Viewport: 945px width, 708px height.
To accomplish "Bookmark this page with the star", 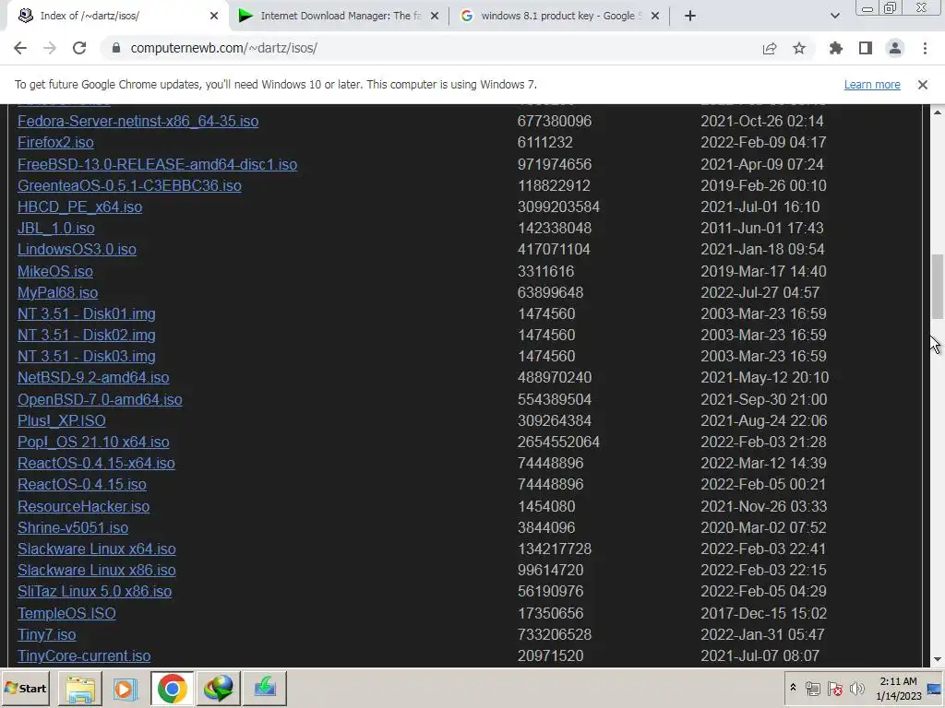I will coord(799,48).
